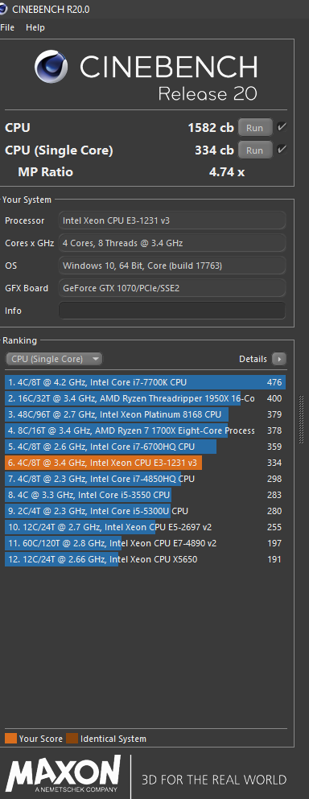
Task: Click the OS field showing Windows 10
Action: pos(172,266)
